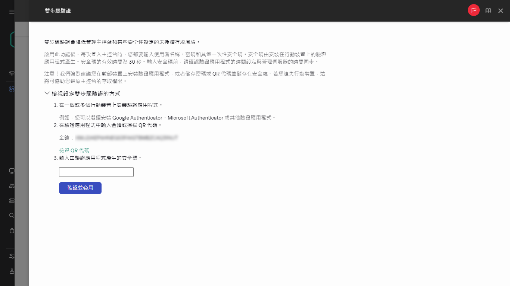
Task: Open the 檢視 QR 代碼 link
Action: click(x=74, y=150)
